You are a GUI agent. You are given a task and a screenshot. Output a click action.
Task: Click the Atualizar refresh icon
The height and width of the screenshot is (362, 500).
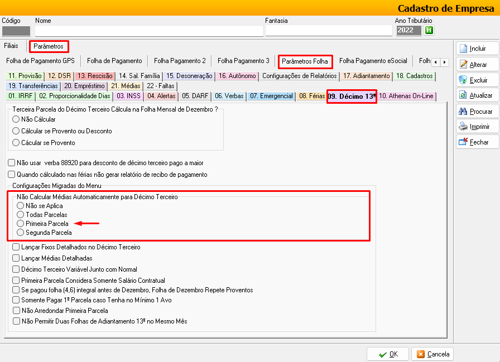click(463, 95)
